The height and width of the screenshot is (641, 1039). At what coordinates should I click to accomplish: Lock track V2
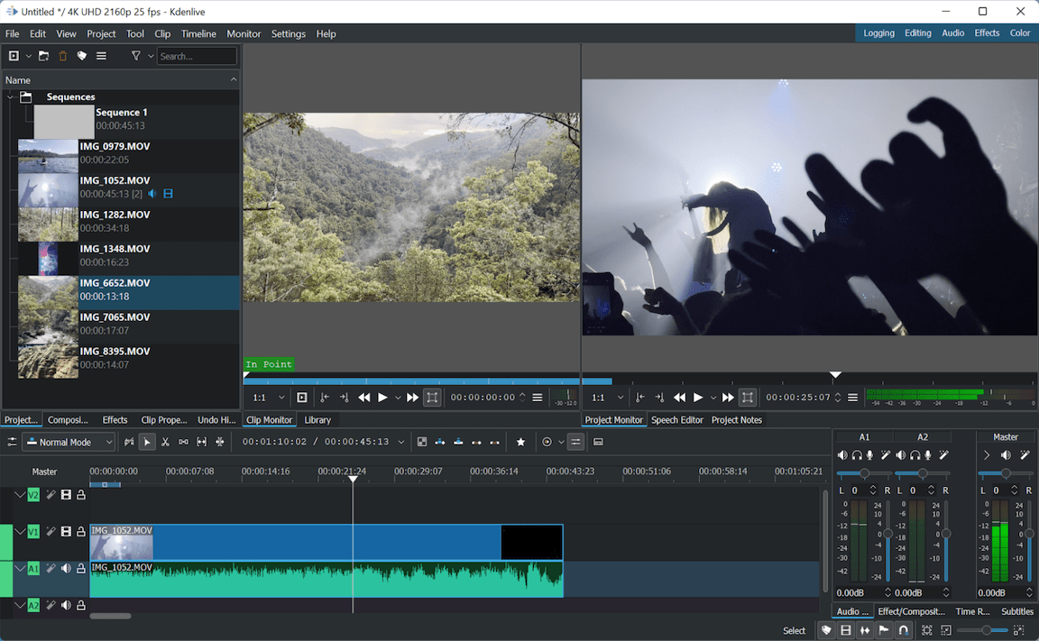pyautogui.click(x=81, y=494)
